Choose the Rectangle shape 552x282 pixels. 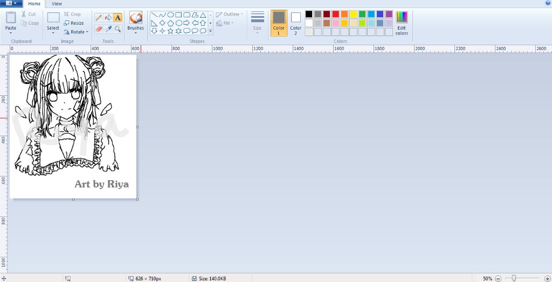[x=178, y=15]
